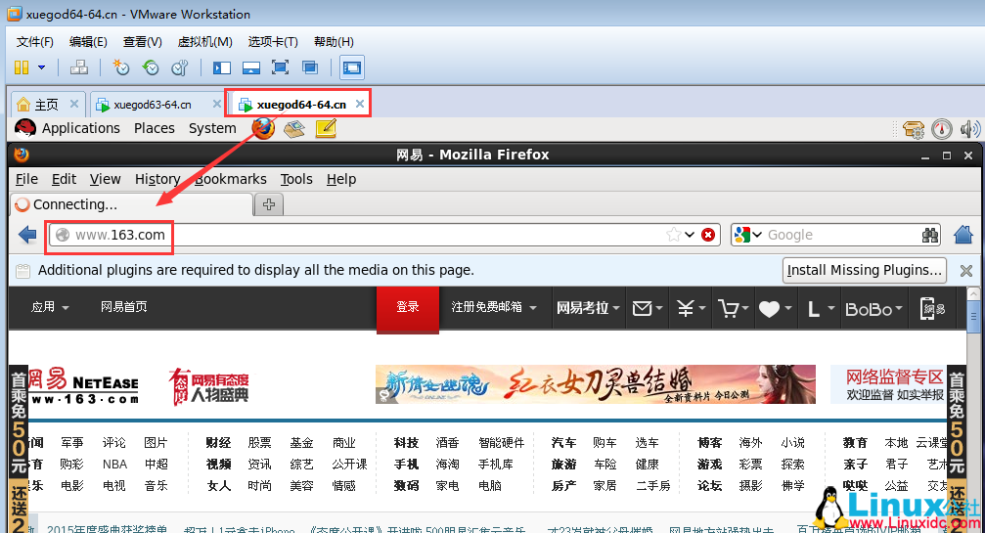Screen dimensions: 985x533
Task: Click the revert to snapshot icon
Action: click(151, 67)
